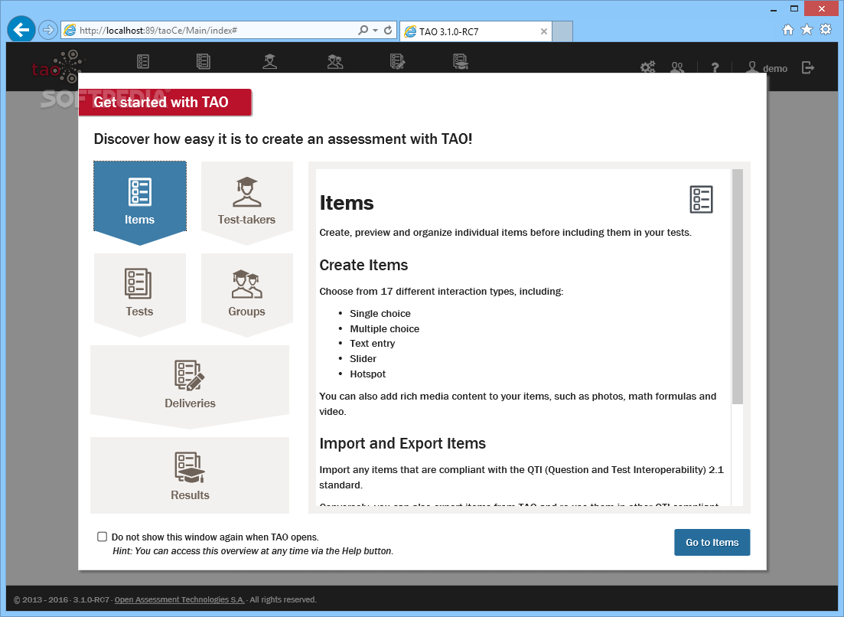844x617 pixels.
Task: Open Deliveries from top navigation bar
Action: [x=397, y=61]
